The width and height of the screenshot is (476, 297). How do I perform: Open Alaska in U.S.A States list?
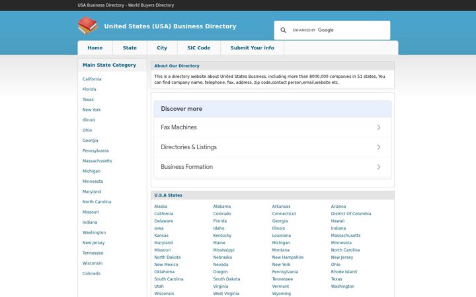[161, 207]
